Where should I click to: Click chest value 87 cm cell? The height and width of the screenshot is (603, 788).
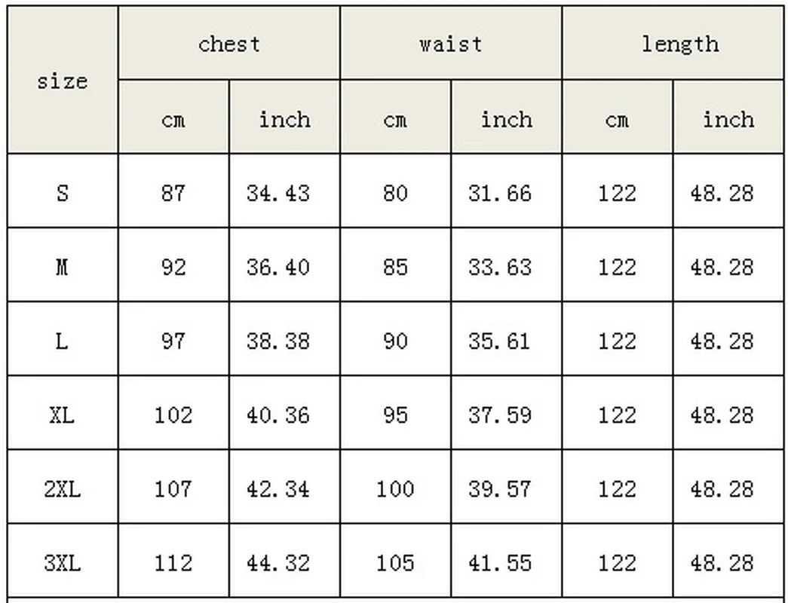pos(173,194)
